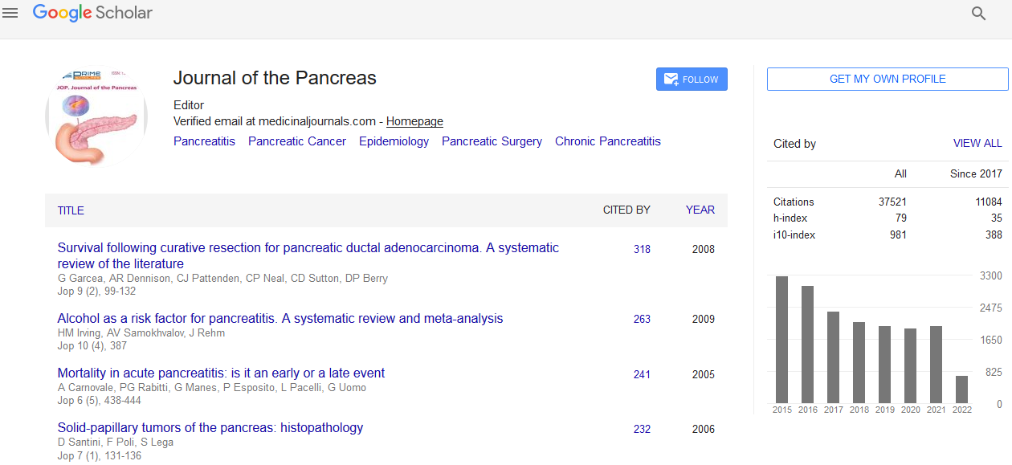
Task: Open the Alcohol as a risk factor article
Action: [x=280, y=319]
